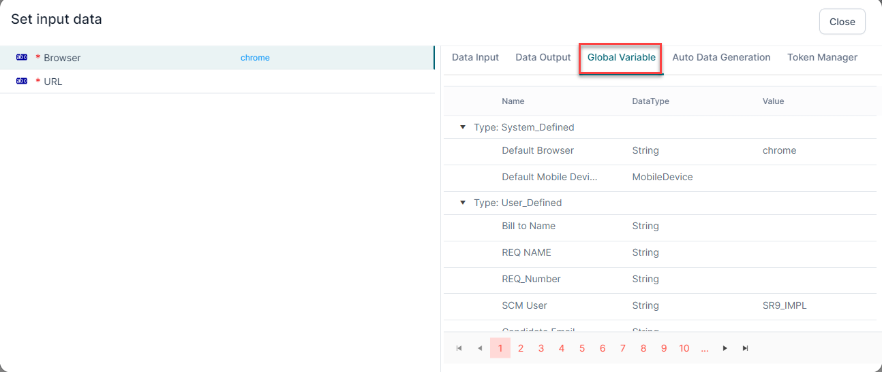Viewport: 882px width, 372px height.
Task: Open the Data Output tab
Action: [543, 57]
